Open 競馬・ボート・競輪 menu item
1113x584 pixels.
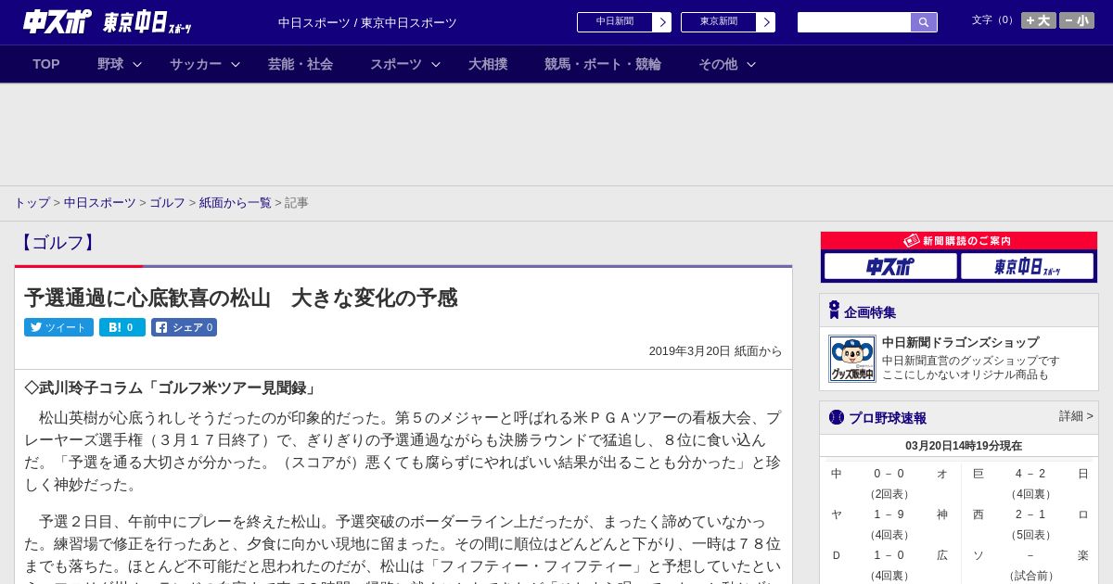pyautogui.click(x=603, y=64)
